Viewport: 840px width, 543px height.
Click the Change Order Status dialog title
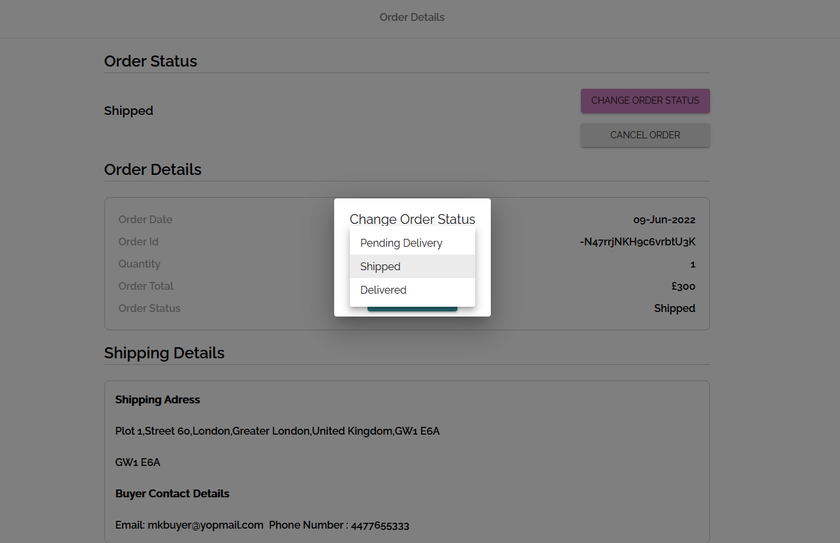[x=412, y=219]
